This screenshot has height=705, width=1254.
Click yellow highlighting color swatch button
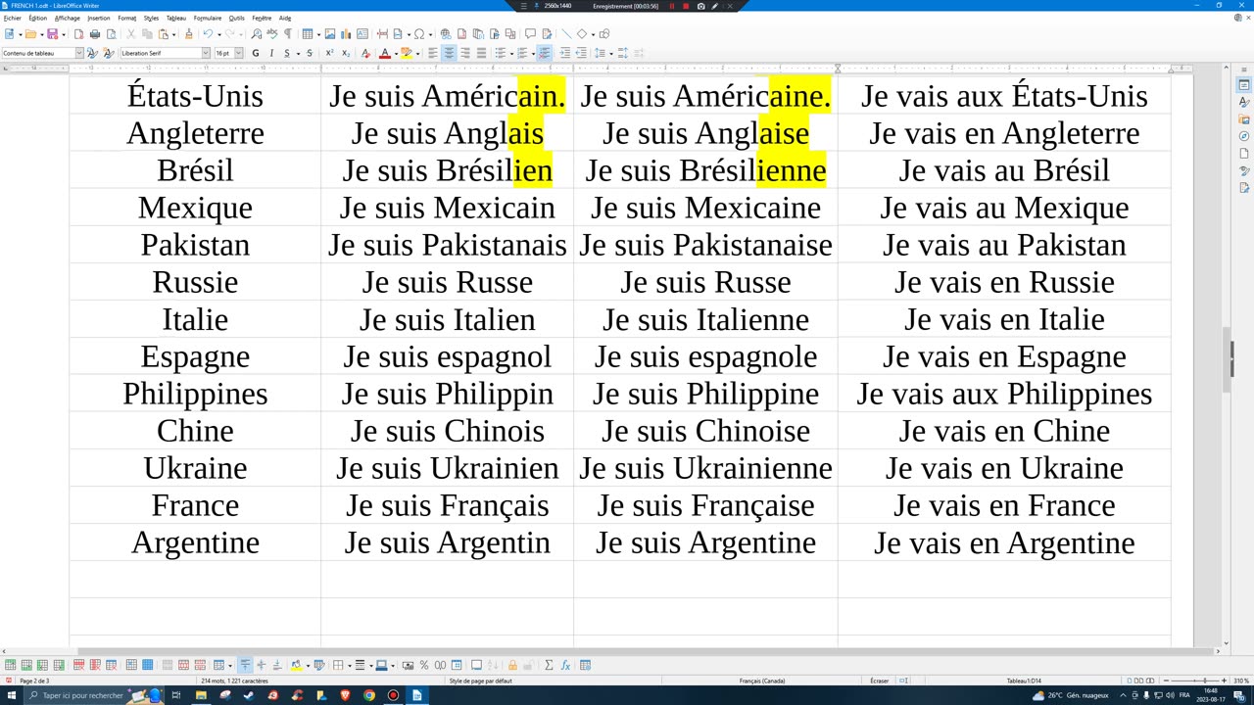pyautogui.click(x=407, y=53)
